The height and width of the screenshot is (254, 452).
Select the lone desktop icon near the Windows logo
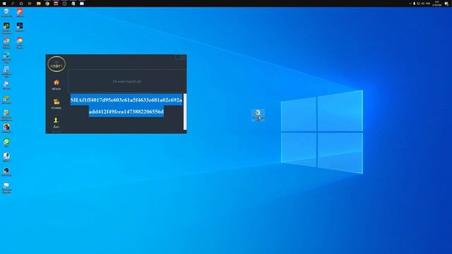pos(258,115)
